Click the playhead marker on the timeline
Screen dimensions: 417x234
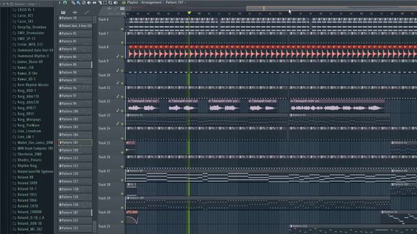189,13
